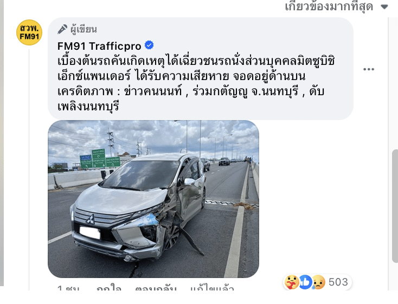Screen dimensions: 398x304
Task: Click the sad reaction emoji
Action: 318,282
